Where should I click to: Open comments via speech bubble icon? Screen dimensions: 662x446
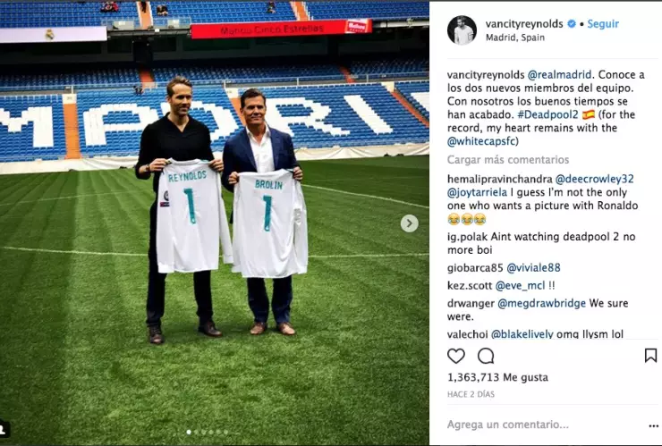[x=486, y=356]
